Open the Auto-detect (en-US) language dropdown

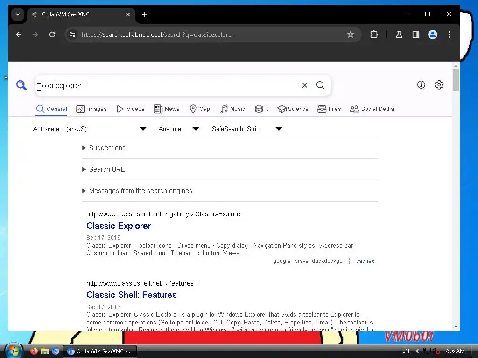(x=90, y=129)
